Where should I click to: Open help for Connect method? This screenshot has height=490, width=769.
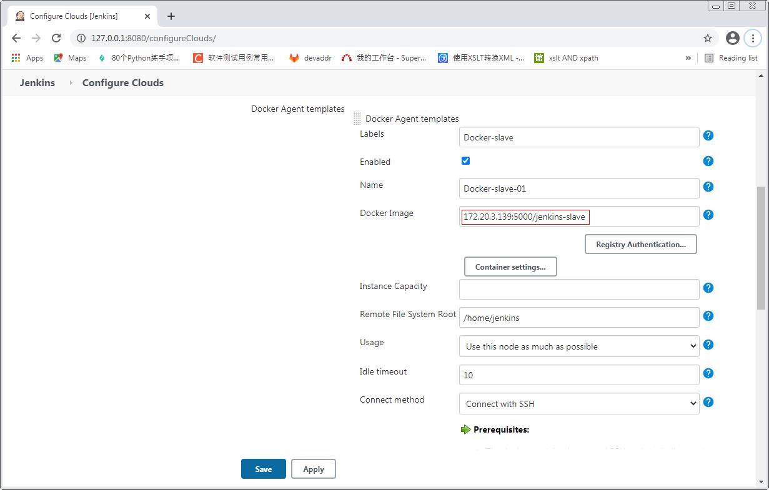tap(708, 402)
